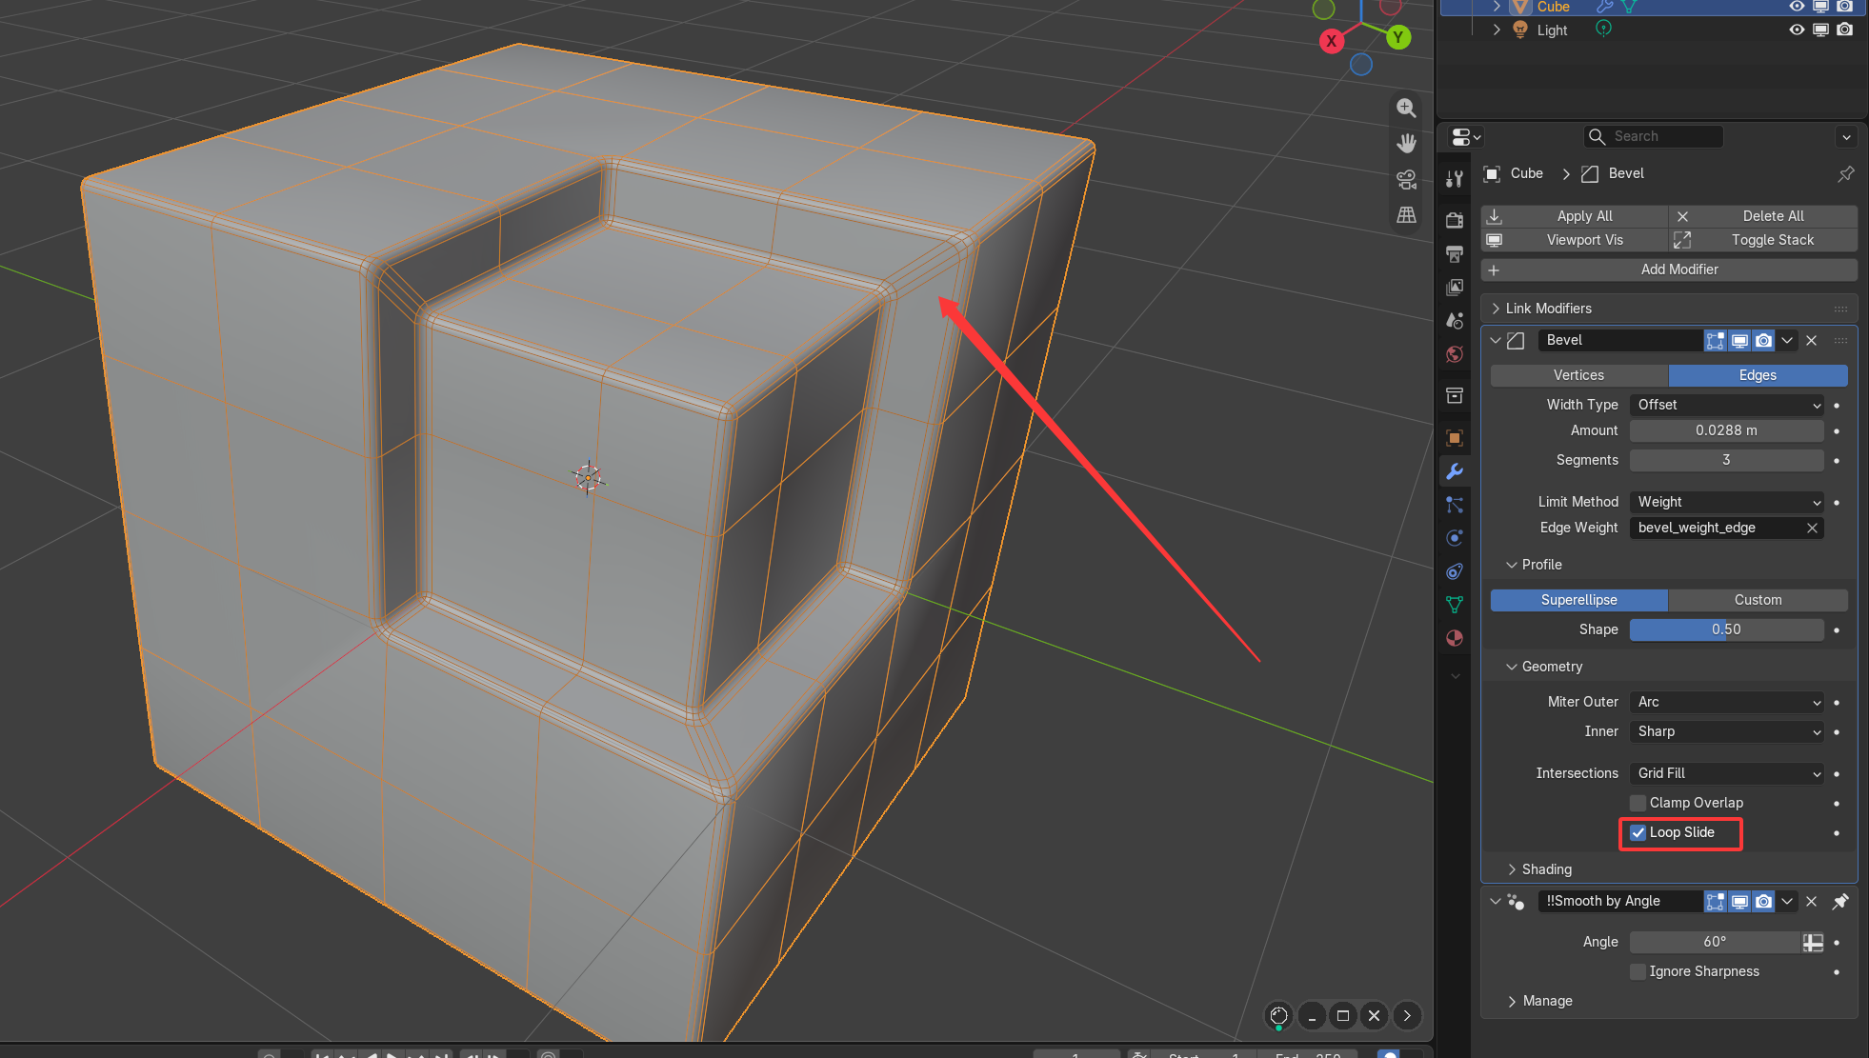Uncheck the Loop Slide checkbox
Image resolution: width=1869 pixels, height=1058 pixels.
pos(1638,832)
